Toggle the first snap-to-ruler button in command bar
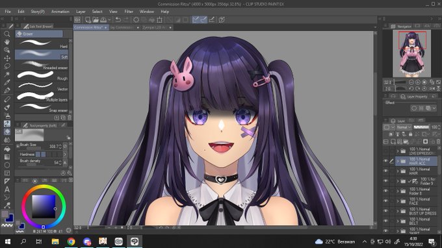The image size is (442, 248). point(196,19)
